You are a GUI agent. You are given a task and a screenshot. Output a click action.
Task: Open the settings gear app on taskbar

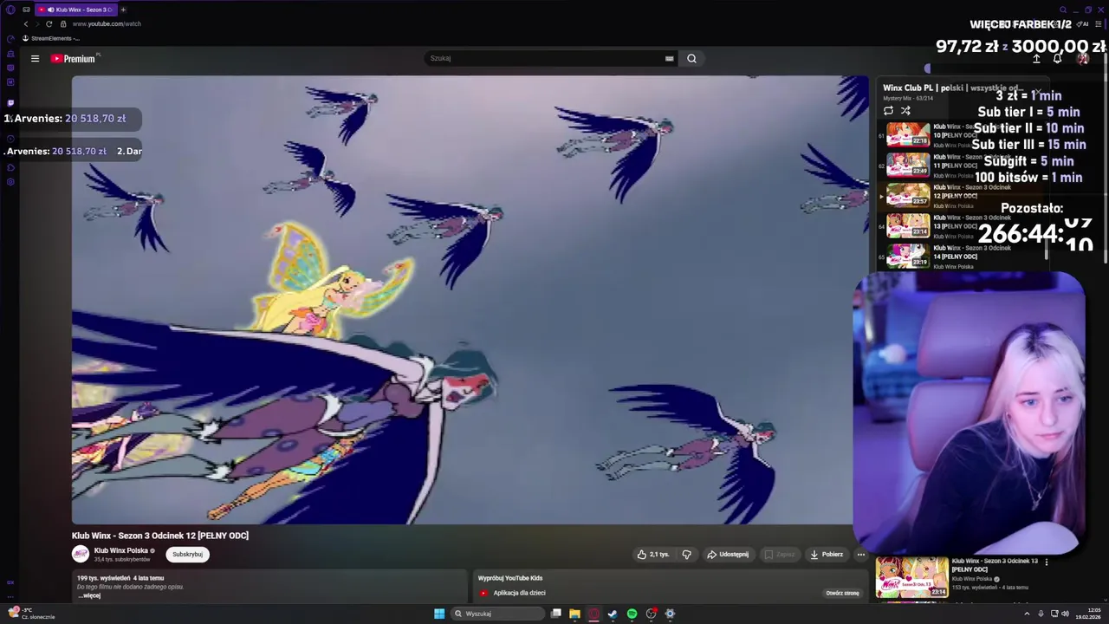(670, 614)
